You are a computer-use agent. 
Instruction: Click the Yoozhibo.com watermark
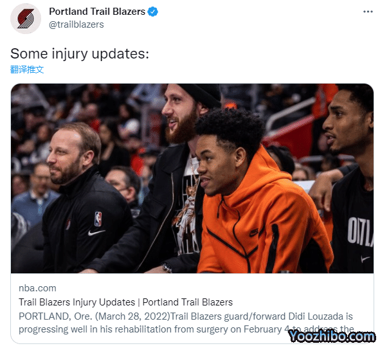[332, 336]
